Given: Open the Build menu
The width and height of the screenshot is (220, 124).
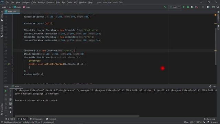Looking at the screenshot, I should 58,2.
